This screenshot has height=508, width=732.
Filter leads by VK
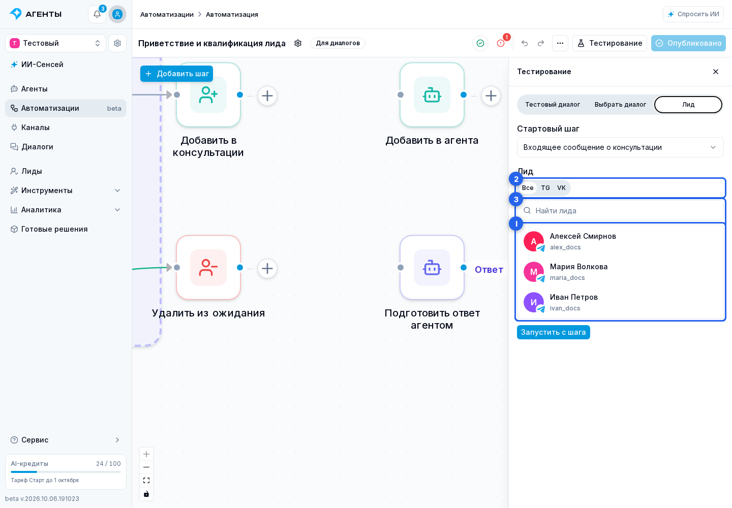(561, 188)
